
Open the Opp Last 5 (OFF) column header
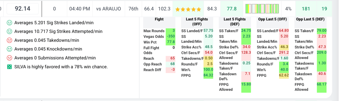point(272,19)
